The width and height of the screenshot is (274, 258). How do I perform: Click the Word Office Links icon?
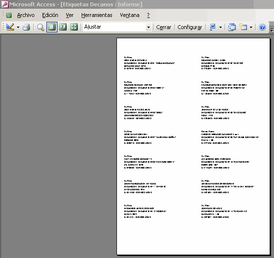(213, 27)
